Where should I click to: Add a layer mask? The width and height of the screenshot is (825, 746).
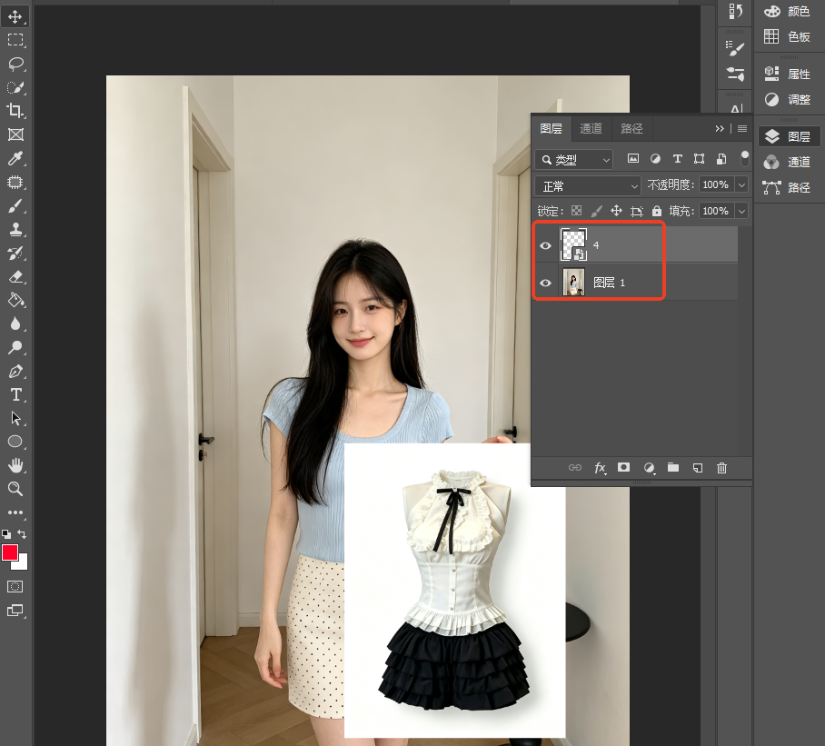point(623,467)
